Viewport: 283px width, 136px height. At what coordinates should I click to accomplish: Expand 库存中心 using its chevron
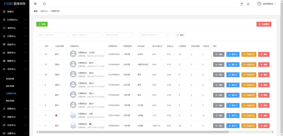(25, 28)
